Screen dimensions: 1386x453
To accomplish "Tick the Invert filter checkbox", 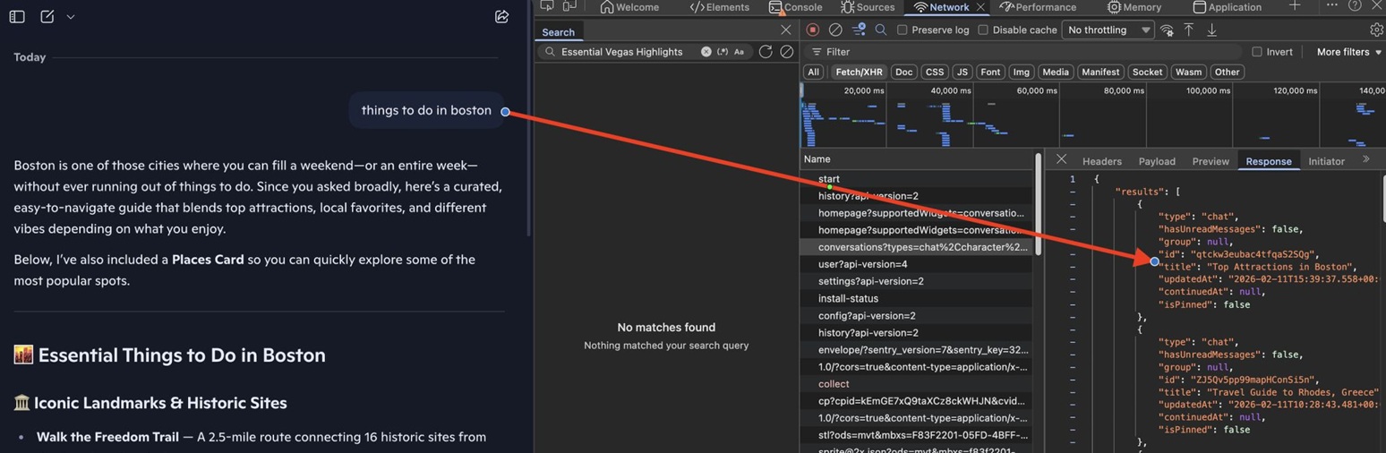I will click(x=1257, y=52).
